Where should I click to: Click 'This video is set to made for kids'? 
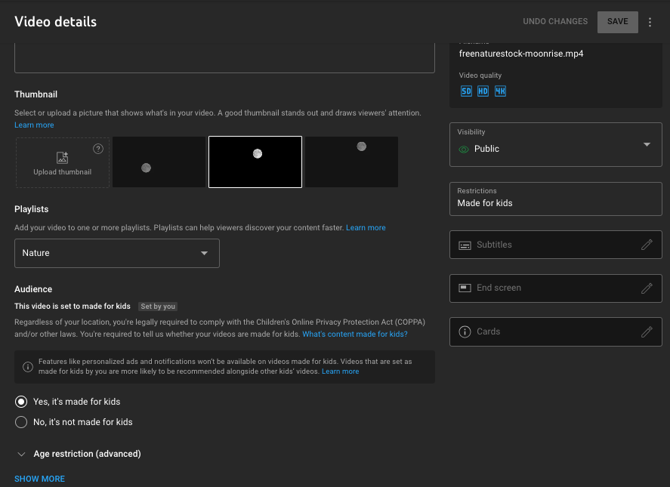coord(73,307)
